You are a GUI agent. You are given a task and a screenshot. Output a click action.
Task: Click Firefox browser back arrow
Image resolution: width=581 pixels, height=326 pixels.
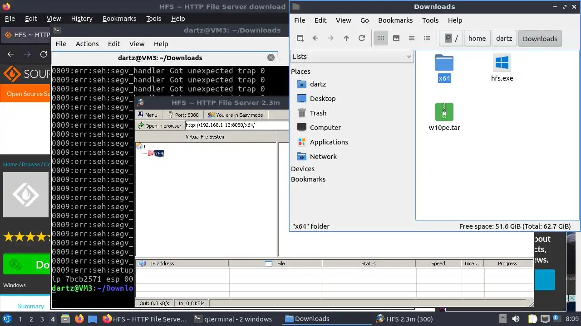[11, 54]
